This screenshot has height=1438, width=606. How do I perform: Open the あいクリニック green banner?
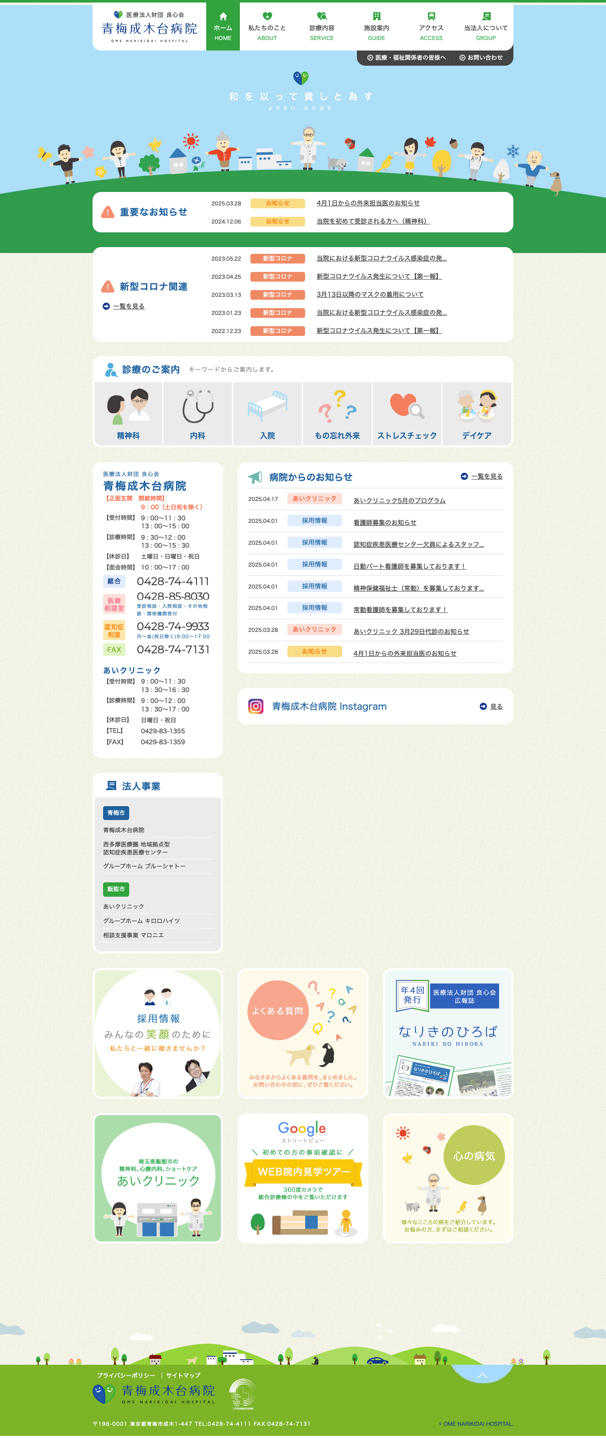tap(158, 1179)
